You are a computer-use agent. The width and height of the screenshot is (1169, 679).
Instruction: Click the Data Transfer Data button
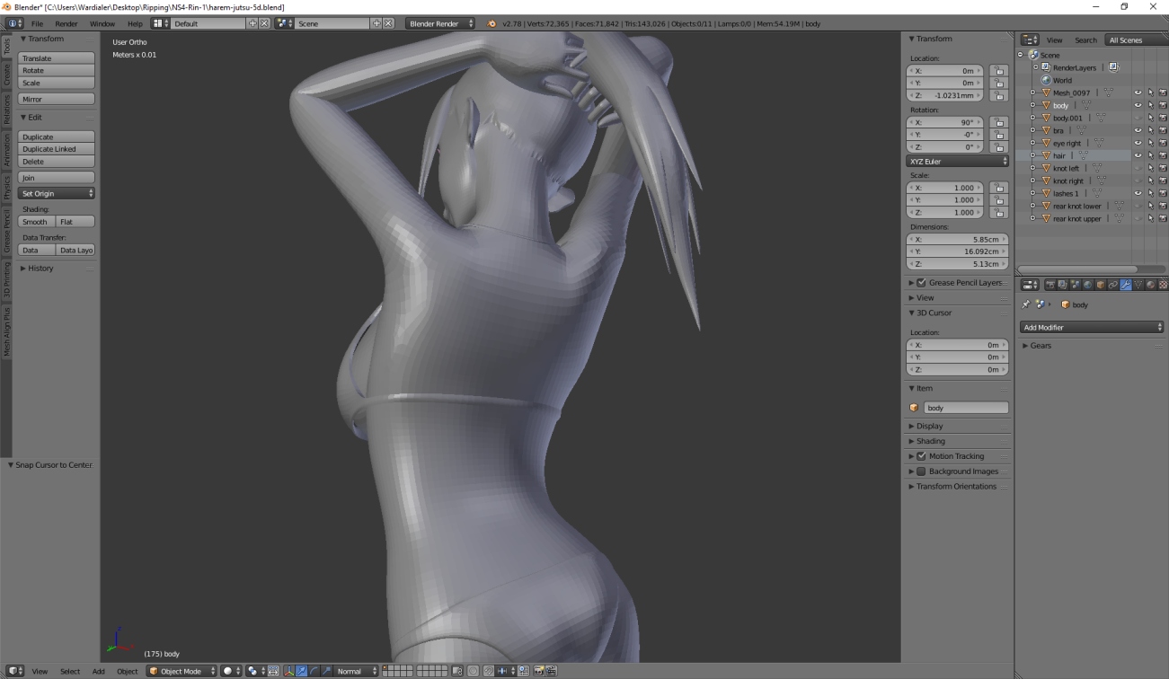pos(36,251)
